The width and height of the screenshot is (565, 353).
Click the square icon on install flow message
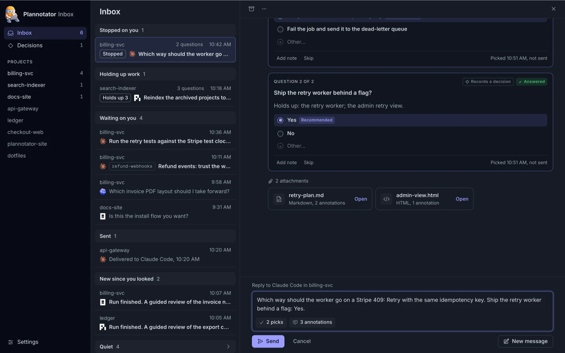(103, 217)
